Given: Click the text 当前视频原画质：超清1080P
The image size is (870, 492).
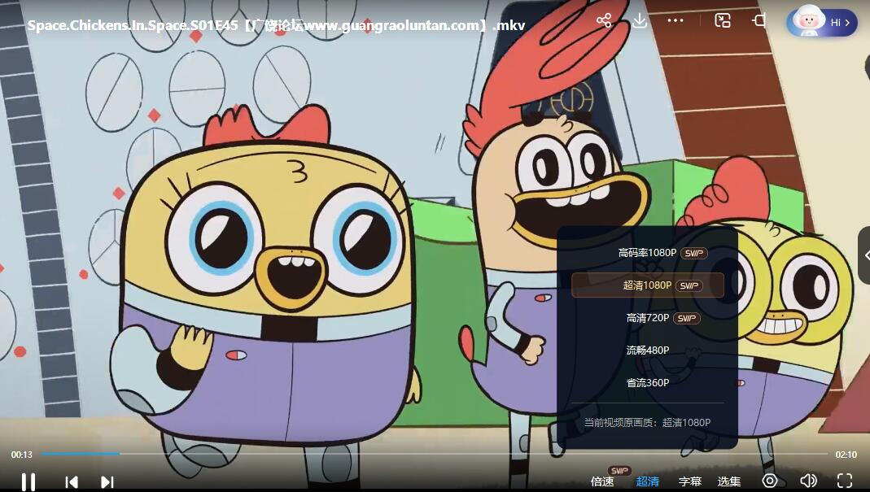Looking at the screenshot, I should [648, 423].
